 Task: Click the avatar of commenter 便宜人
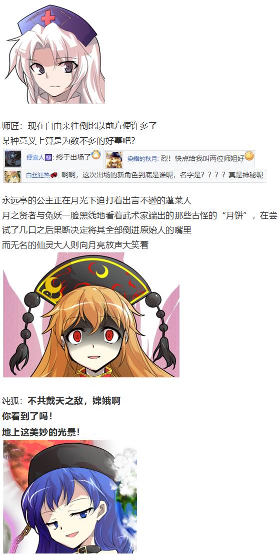coord(12,159)
